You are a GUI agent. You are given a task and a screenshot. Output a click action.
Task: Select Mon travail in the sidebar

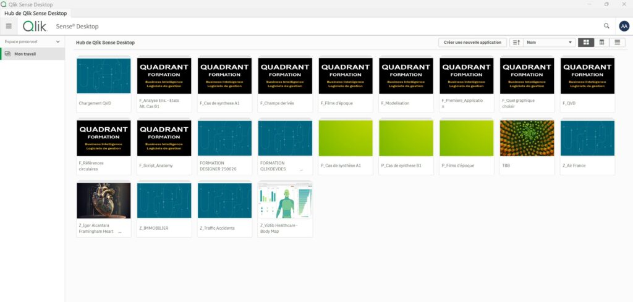[x=32, y=54]
